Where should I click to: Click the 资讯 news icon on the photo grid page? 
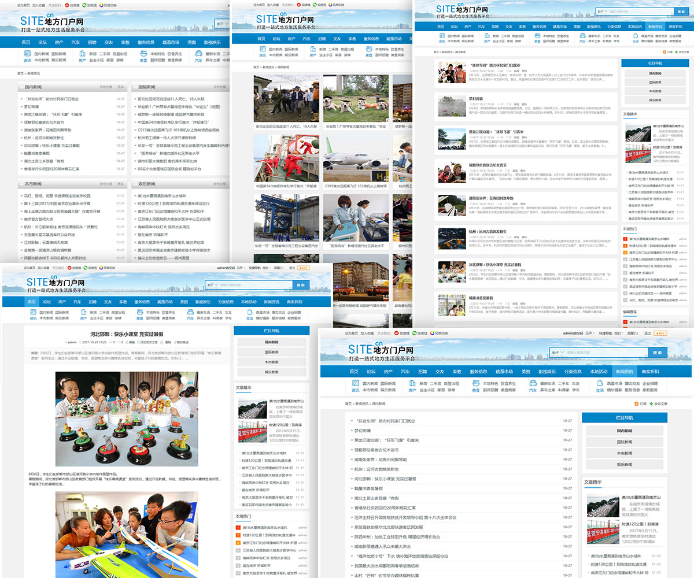263,50
